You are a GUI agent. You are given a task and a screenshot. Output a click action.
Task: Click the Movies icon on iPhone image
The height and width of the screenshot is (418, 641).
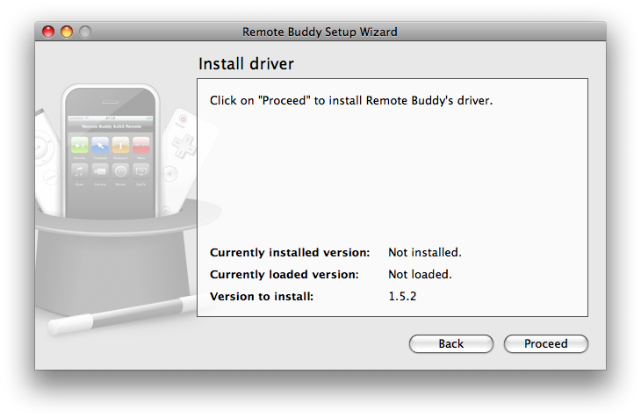click(120, 171)
